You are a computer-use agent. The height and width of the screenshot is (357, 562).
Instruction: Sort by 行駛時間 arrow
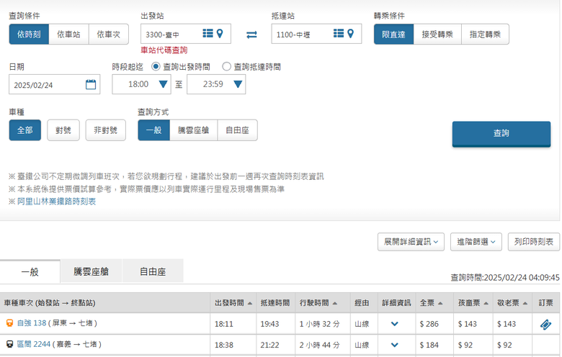click(335, 303)
